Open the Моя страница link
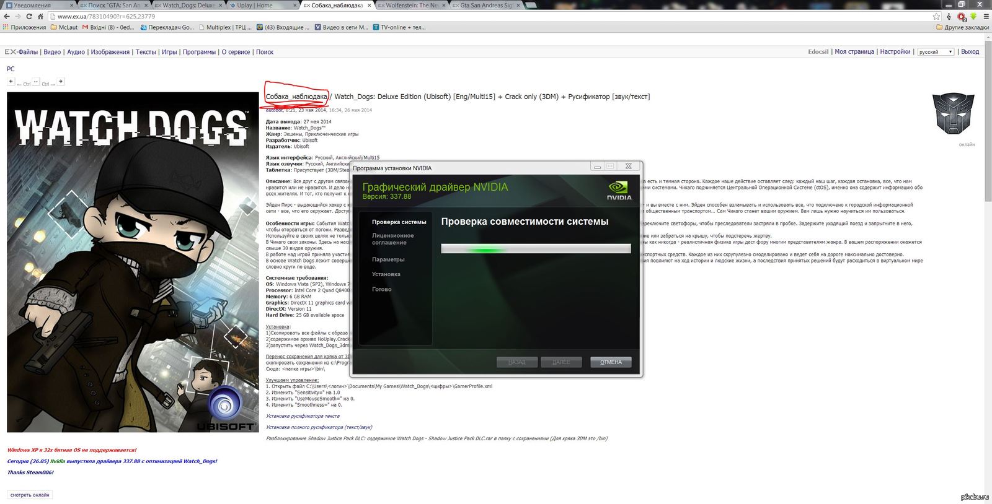 click(854, 52)
